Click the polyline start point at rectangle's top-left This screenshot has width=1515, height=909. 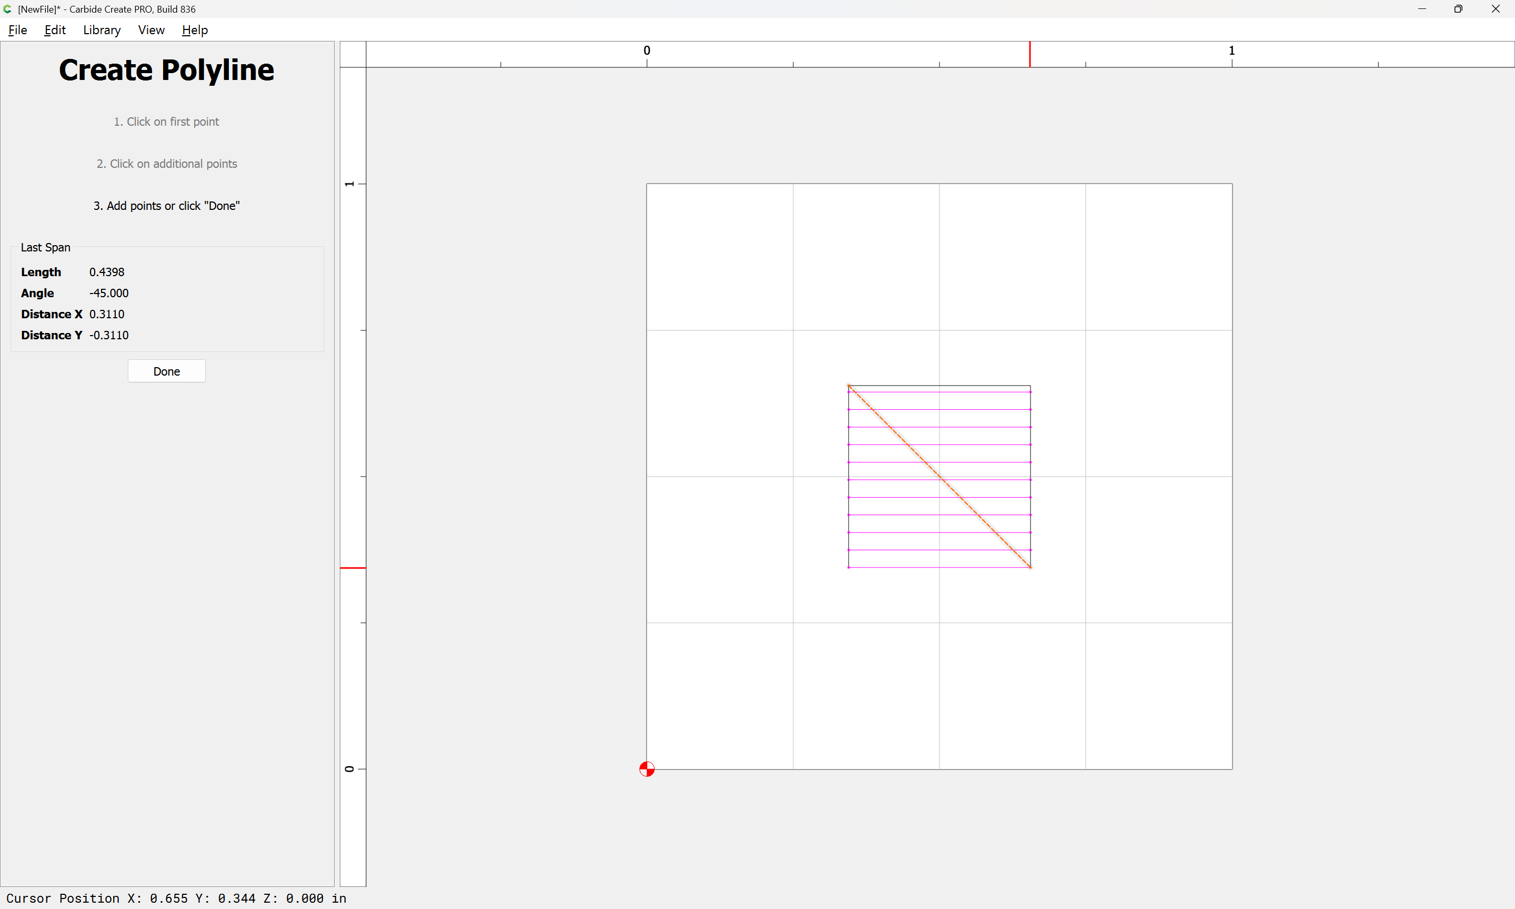[x=848, y=386]
